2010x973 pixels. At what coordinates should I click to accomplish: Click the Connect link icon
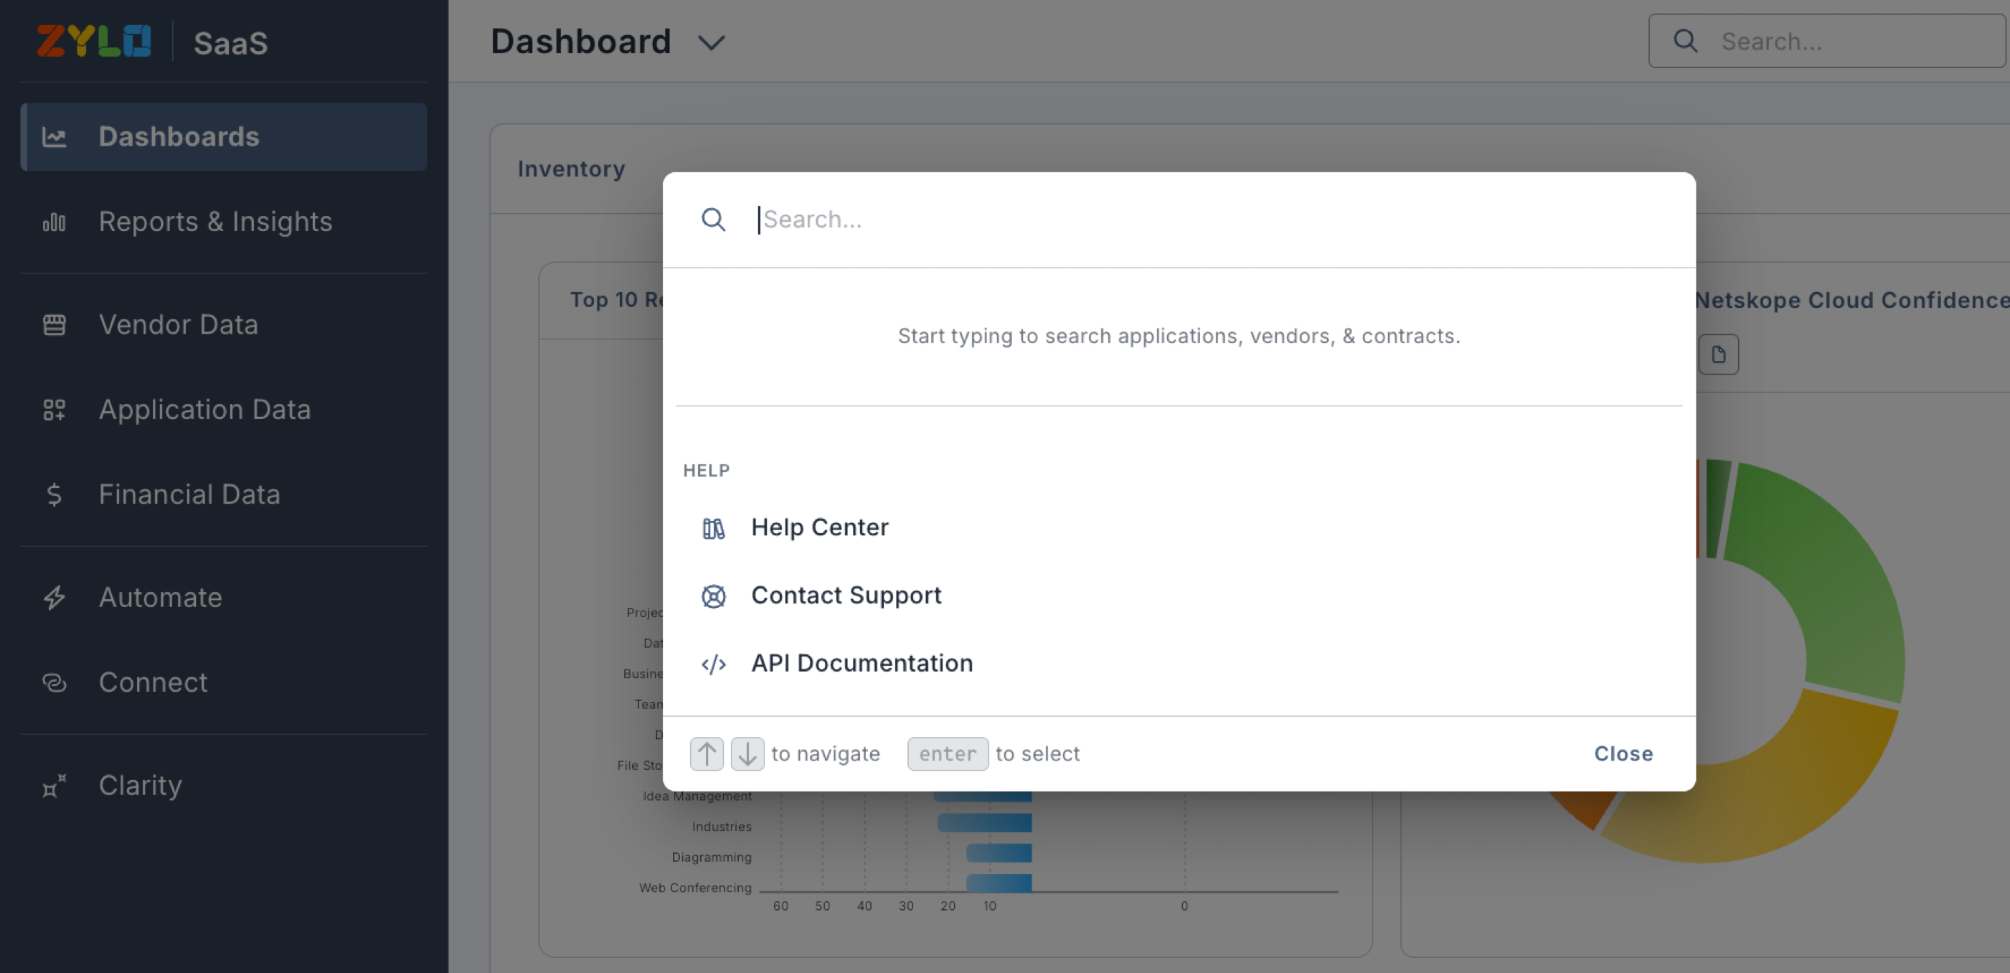pos(54,682)
